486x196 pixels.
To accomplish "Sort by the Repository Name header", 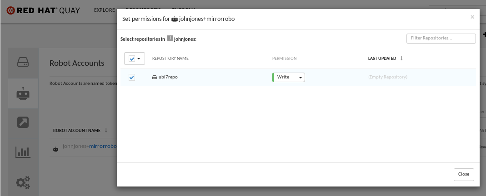I will coord(170,59).
